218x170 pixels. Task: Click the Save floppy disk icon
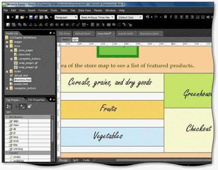coord(31,17)
